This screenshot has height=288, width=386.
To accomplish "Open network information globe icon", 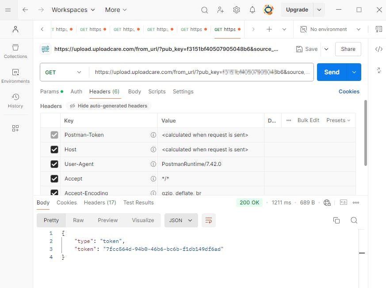I will pyautogui.click(x=327, y=203).
